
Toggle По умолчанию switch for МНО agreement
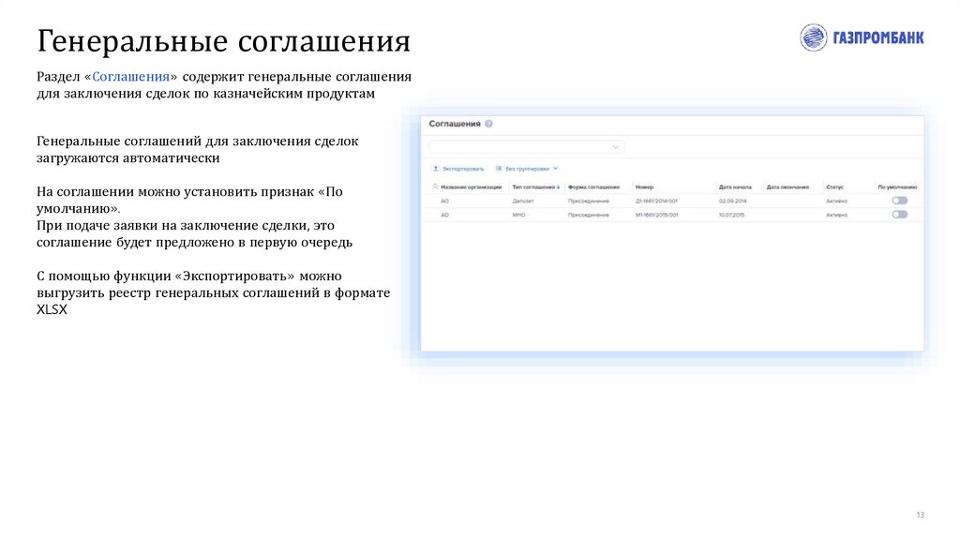899,215
